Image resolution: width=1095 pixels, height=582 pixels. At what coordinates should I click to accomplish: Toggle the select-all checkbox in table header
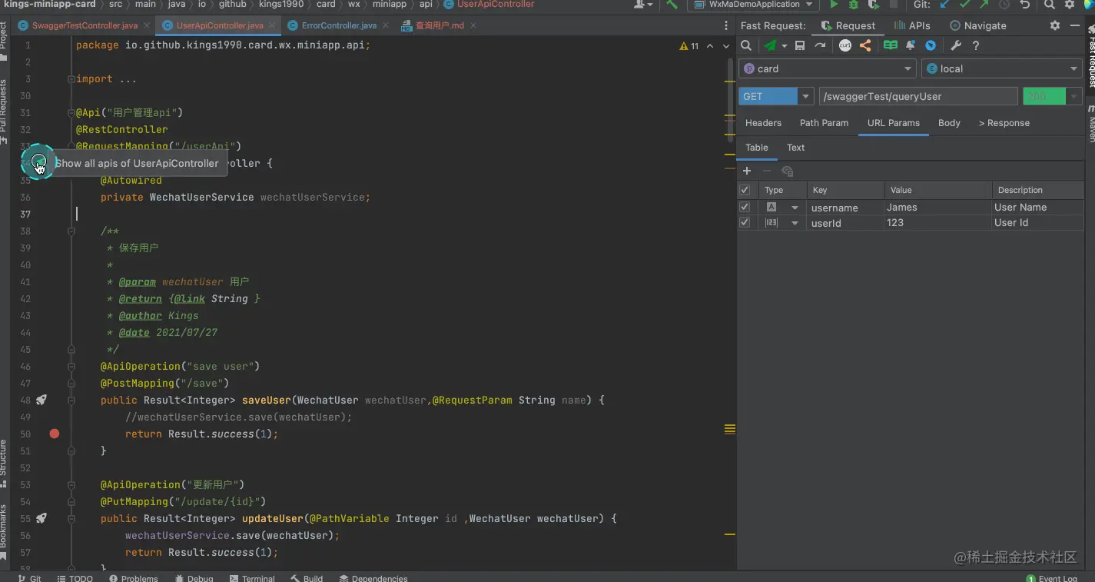coord(744,190)
